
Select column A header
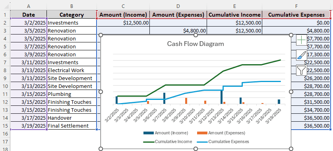click(29, 6)
